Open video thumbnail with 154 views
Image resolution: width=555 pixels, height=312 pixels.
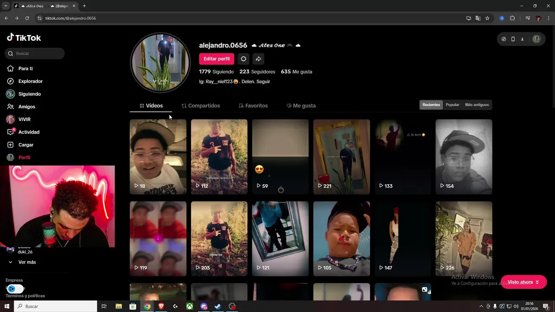[464, 157]
